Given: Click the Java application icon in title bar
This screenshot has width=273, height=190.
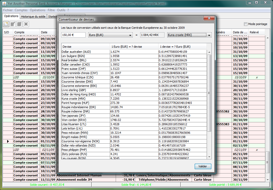Looking at the screenshot, I should [4, 3].
